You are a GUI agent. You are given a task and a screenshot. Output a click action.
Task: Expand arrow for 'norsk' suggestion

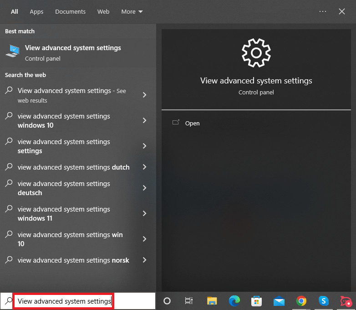coord(144,260)
